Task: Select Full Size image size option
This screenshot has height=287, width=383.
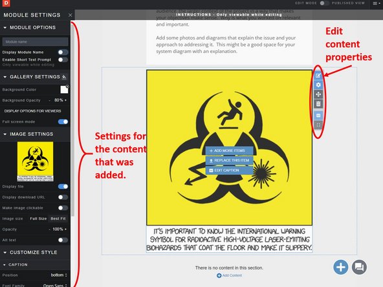Action: (38, 218)
